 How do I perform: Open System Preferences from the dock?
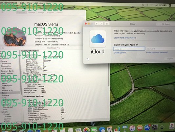point(155,127)
